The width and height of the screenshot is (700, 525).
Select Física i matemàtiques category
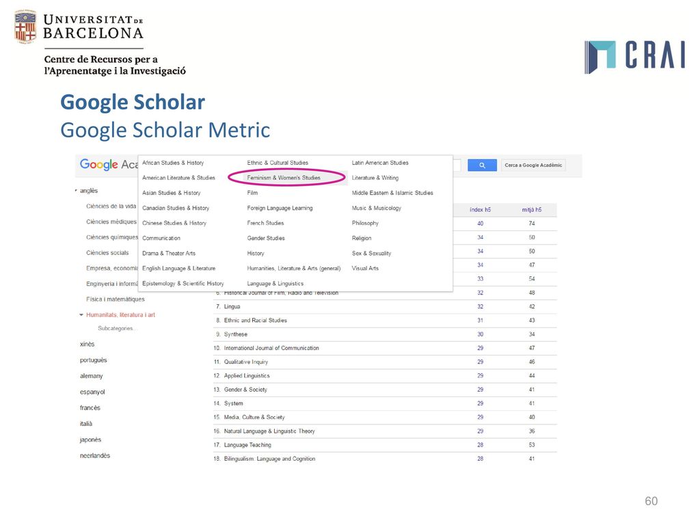(x=115, y=299)
